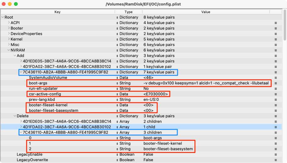Select the string value booter-fileset-basesystem of item 2
The height and width of the screenshot is (163, 287).
[x=168, y=149]
